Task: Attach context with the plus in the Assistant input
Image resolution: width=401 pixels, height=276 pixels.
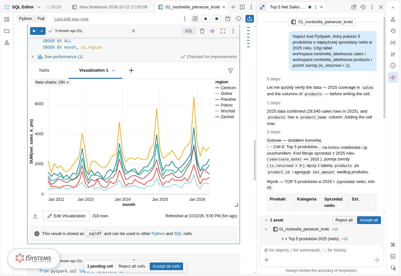Action: coord(266,260)
